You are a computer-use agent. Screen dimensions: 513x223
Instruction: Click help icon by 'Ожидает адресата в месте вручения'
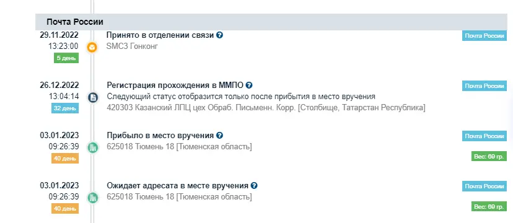[254, 186]
